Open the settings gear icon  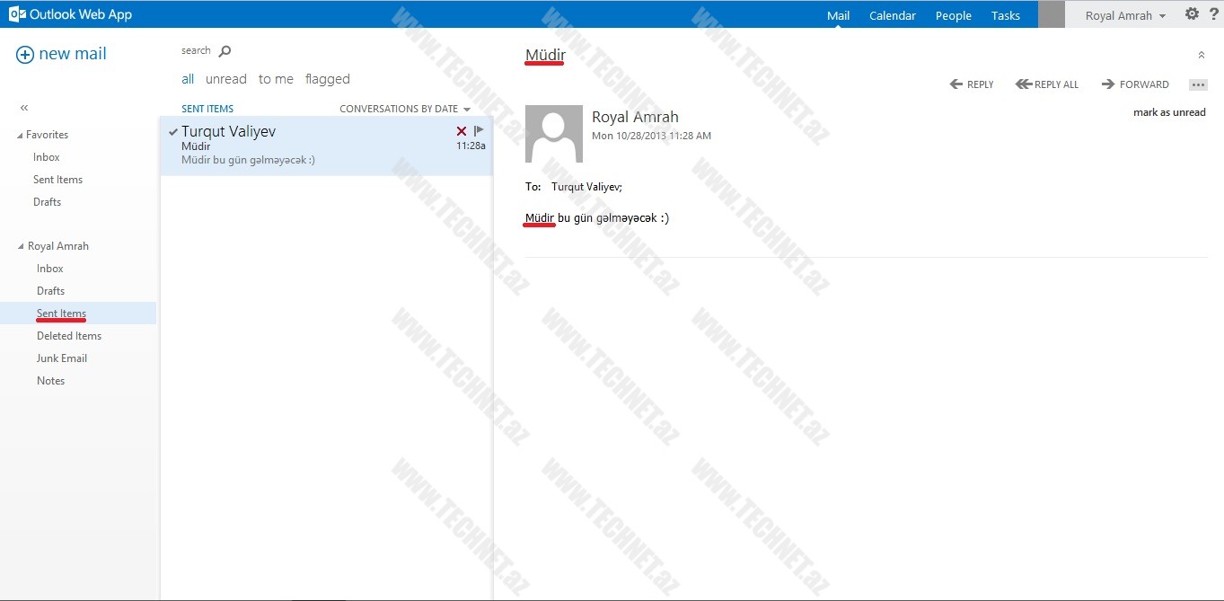coord(1192,14)
